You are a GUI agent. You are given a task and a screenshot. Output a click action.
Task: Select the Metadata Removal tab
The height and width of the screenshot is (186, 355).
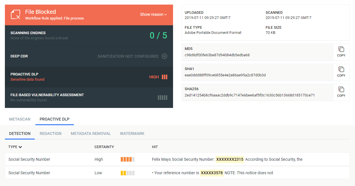coord(91,133)
